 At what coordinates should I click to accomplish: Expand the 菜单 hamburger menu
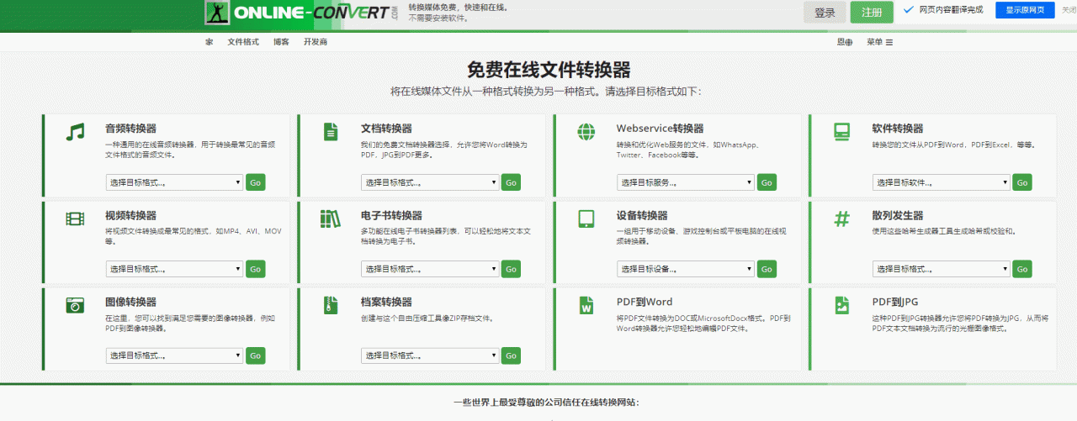(879, 42)
